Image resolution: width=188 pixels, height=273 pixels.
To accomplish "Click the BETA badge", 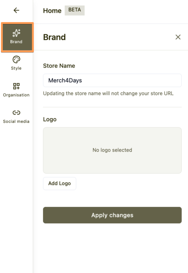I will click(74, 10).
